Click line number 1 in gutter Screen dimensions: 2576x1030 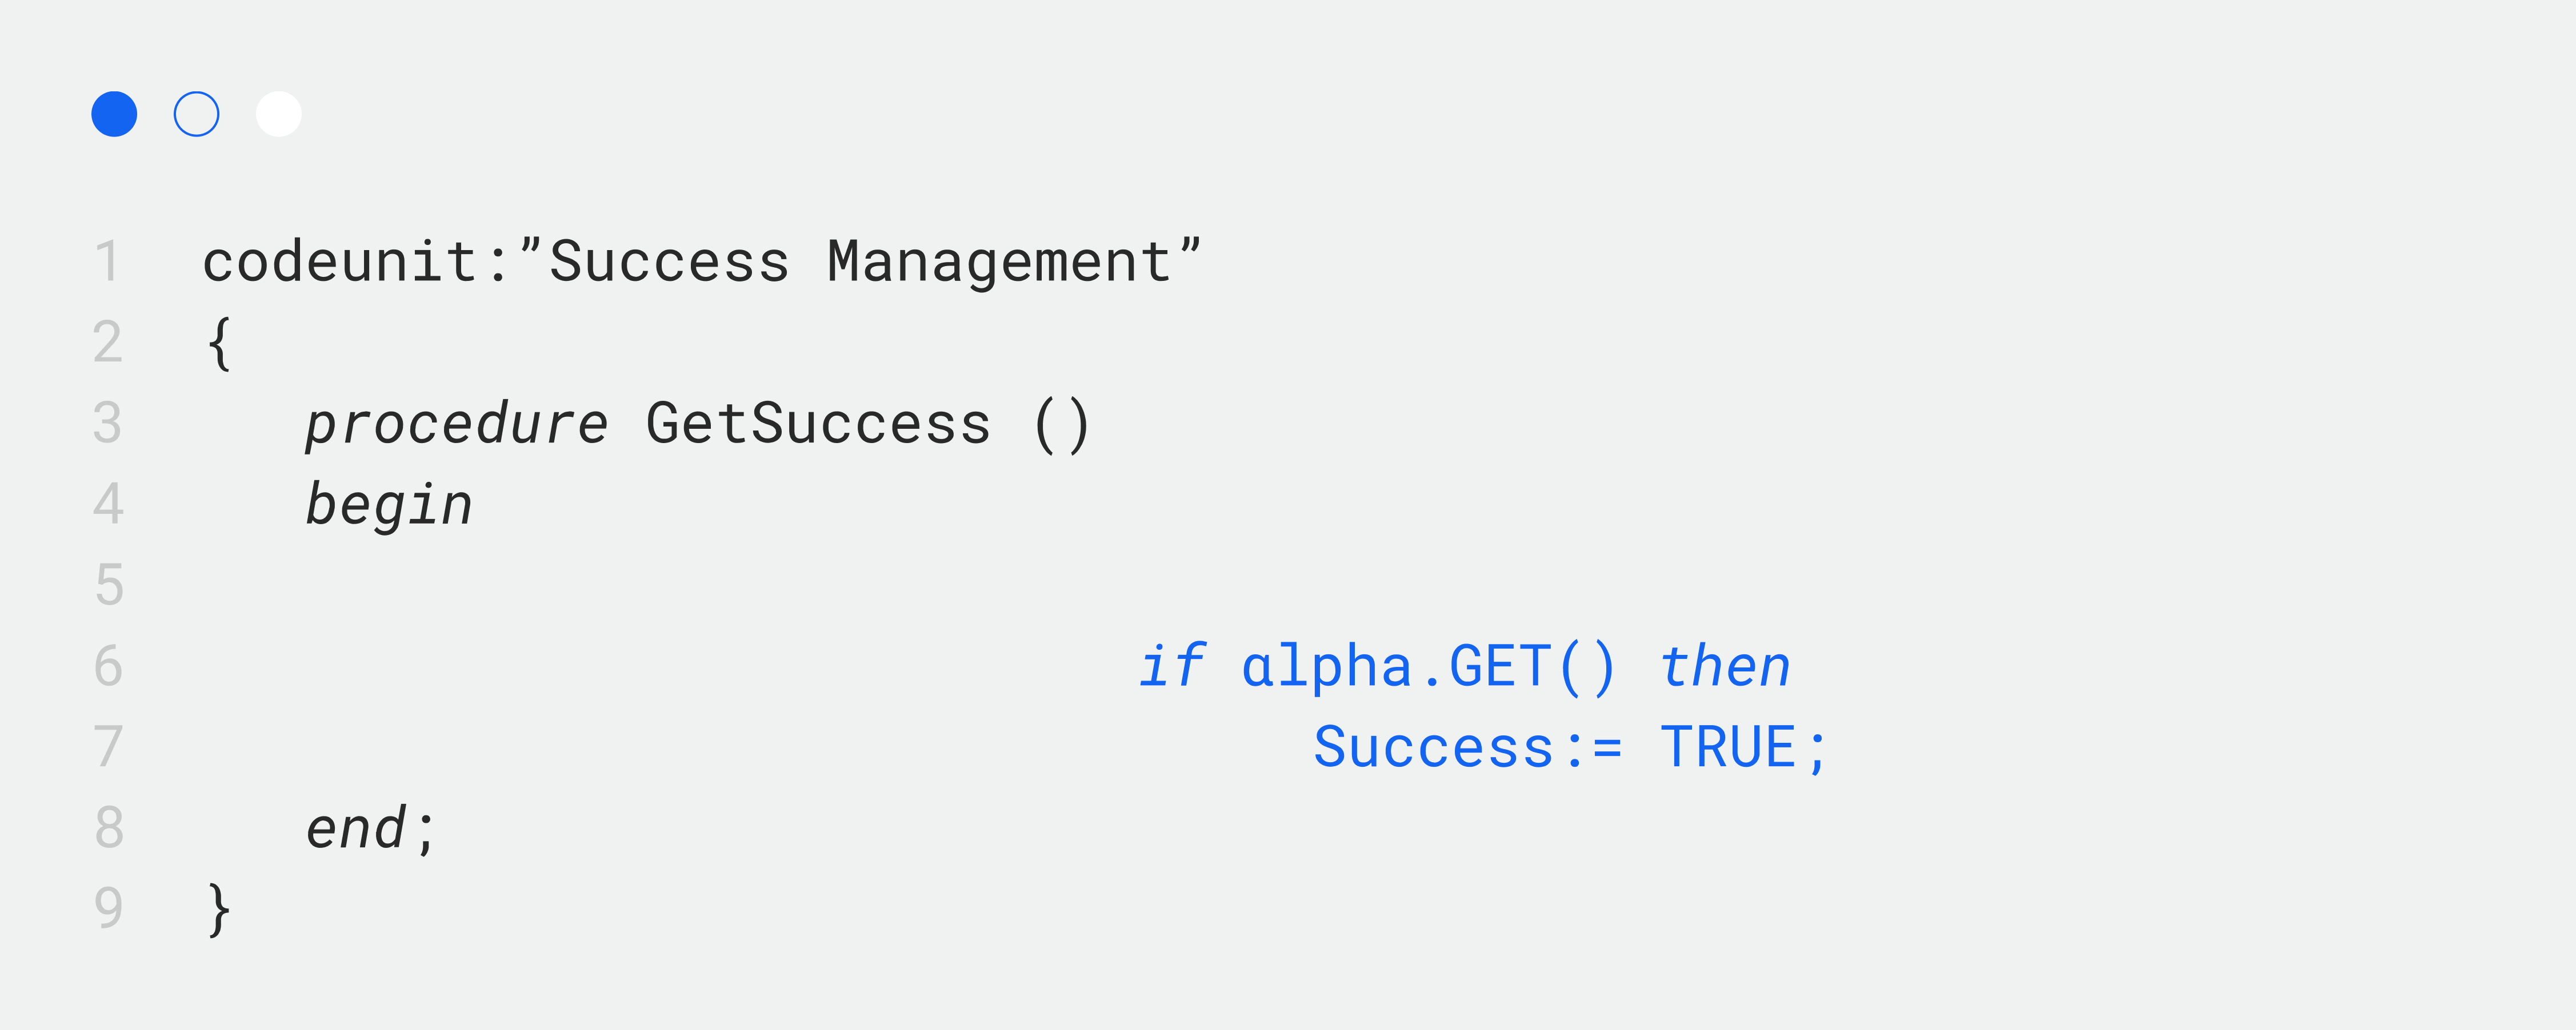coord(108,261)
